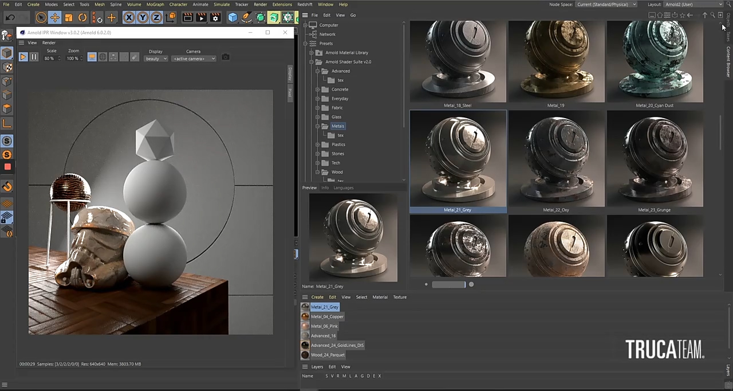Expand the Plastics folder in tree
The image size is (733, 391).
click(x=318, y=144)
